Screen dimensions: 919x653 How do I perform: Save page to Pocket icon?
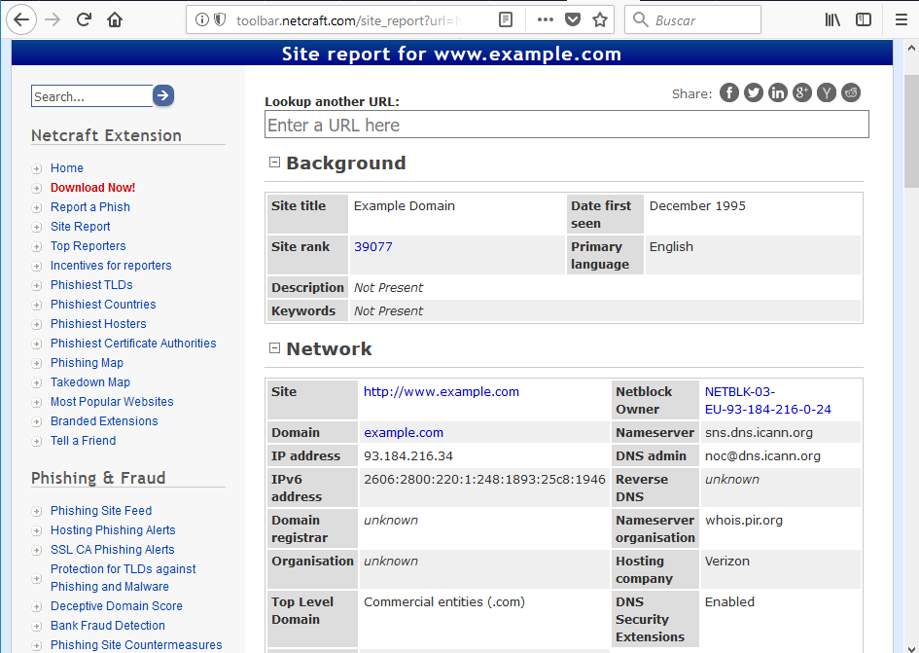click(x=573, y=19)
